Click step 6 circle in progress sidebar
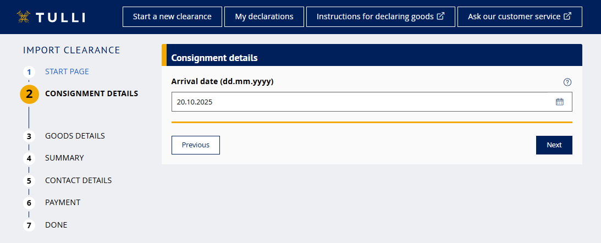 29,203
